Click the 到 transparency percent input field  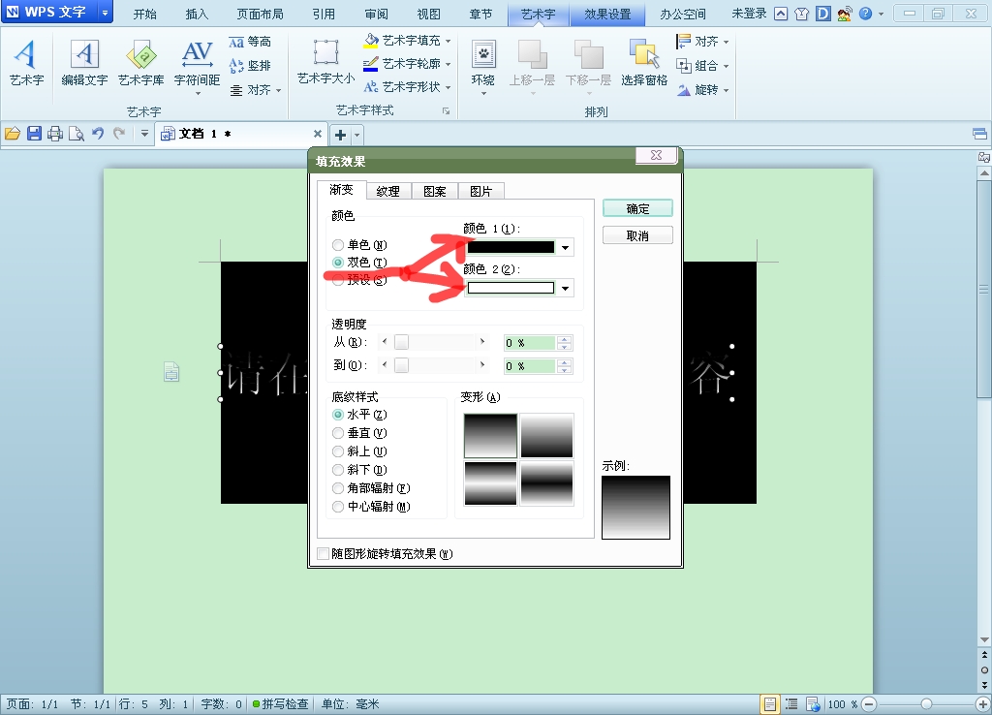(x=530, y=365)
